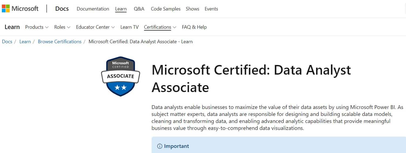Expand the Roles dropdown
This screenshot has width=406, height=153.
tap(62, 27)
